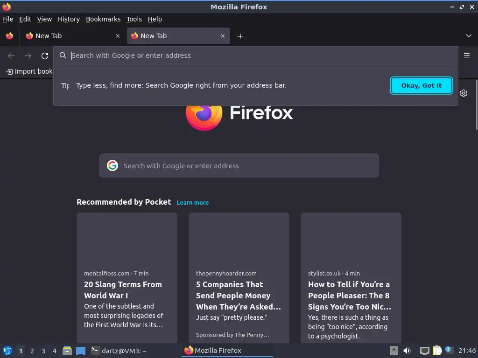
Task: Open new tab with plus button
Action: 240,36
